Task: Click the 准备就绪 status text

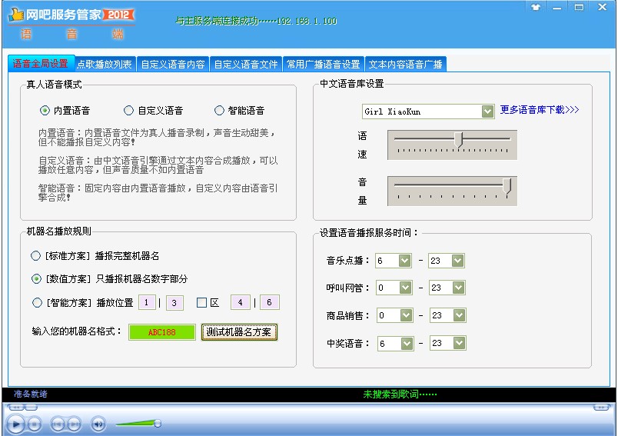Action: (x=30, y=394)
